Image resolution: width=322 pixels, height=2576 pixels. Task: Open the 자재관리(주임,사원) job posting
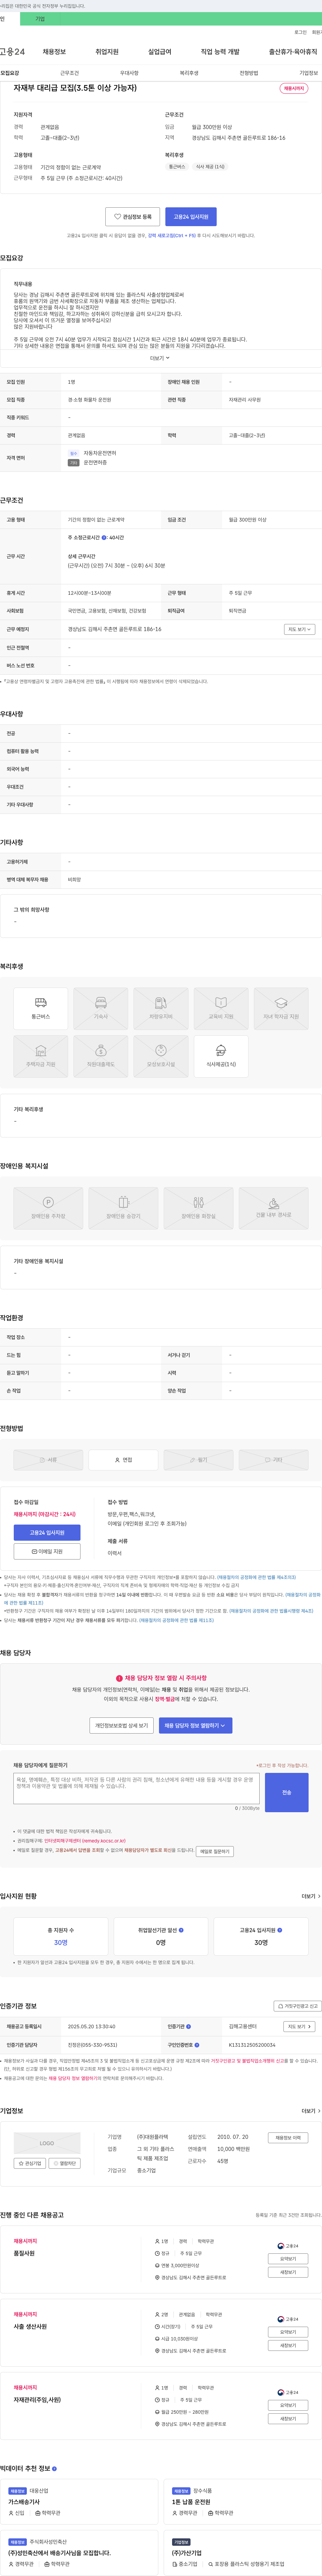pyautogui.click(x=37, y=2400)
